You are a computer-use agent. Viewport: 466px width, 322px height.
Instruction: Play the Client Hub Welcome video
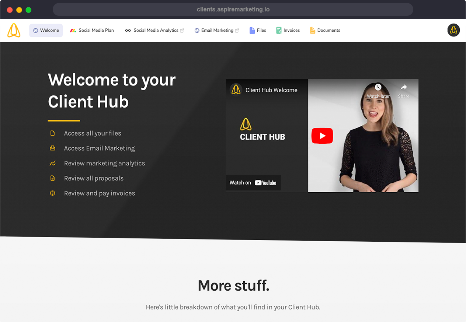point(322,136)
